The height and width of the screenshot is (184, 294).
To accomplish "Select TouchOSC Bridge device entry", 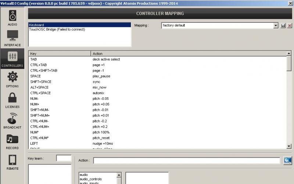I will 80,29.
